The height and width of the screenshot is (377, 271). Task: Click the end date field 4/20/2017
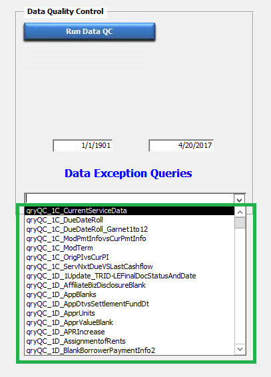pyautogui.click(x=181, y=145)
